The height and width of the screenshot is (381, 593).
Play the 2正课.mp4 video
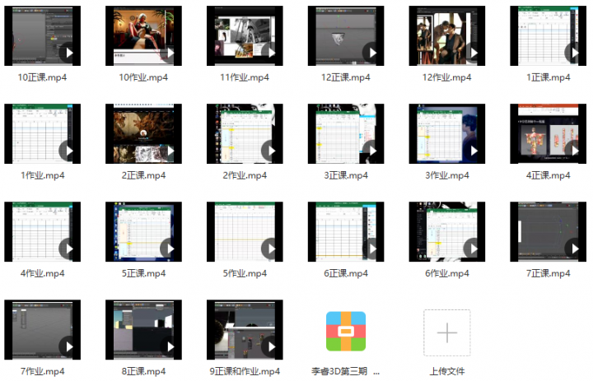[x=170, y=151]
